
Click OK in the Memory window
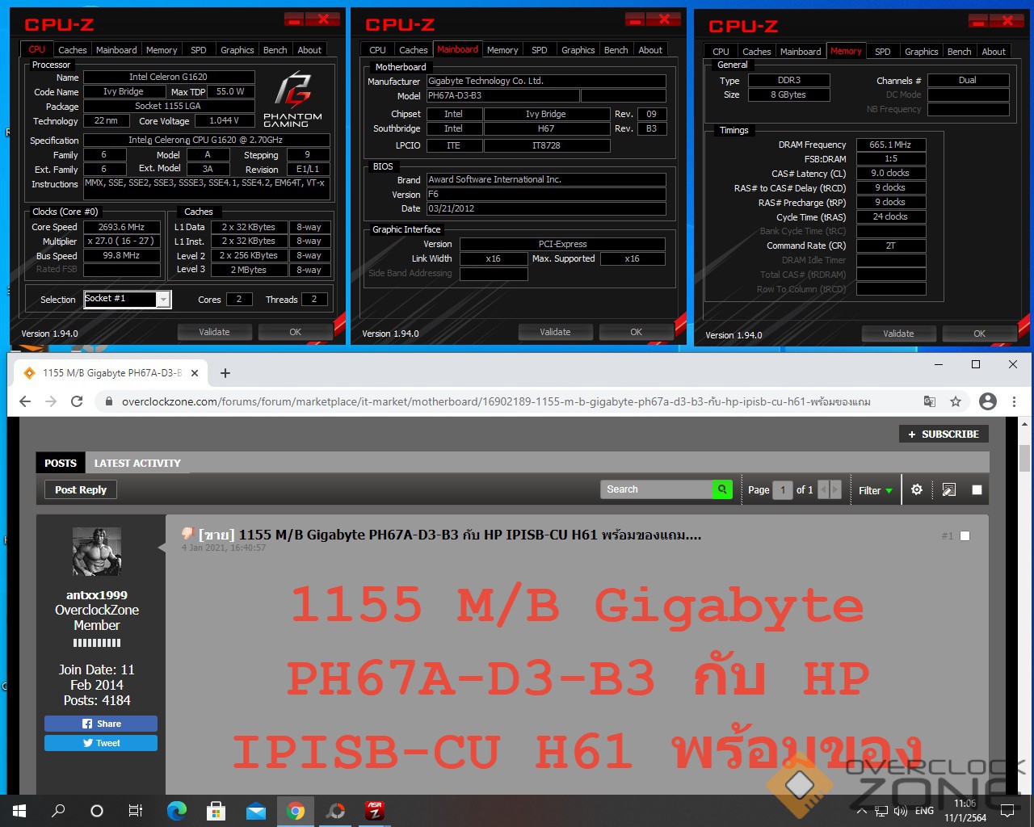[x=979, y=334]
